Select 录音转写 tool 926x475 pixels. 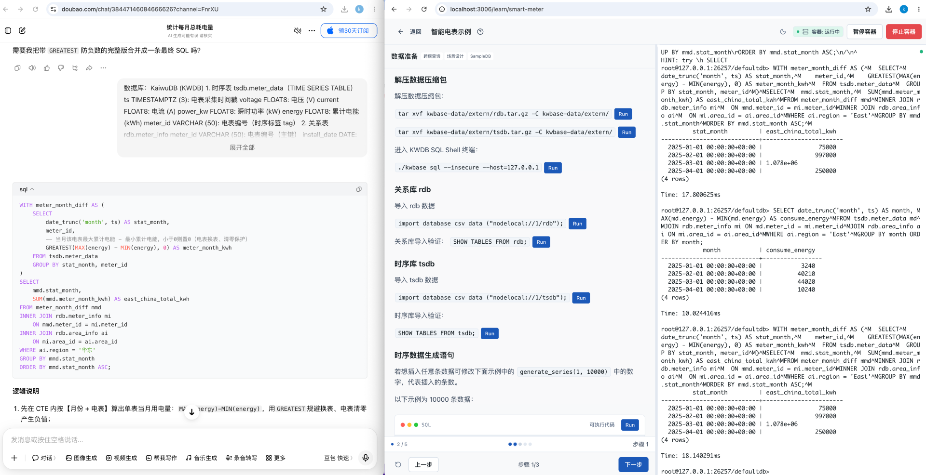click(x=242, y=458)
